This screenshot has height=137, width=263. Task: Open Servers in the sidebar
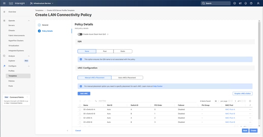coord(12,25)
